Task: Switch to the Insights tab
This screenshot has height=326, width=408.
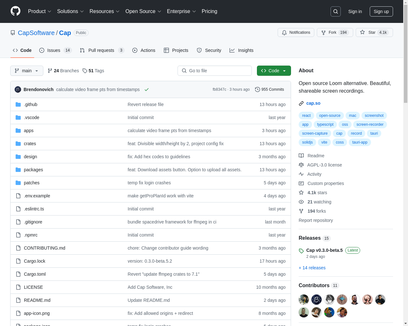Action: pyautogui.click(x=242, y=50)
